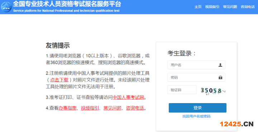Open the 办事指南 link in tips
258x132 pixels.
67,108
